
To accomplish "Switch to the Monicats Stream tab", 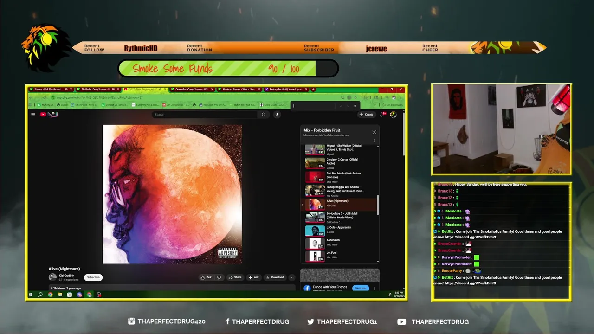I will [239, 89].
